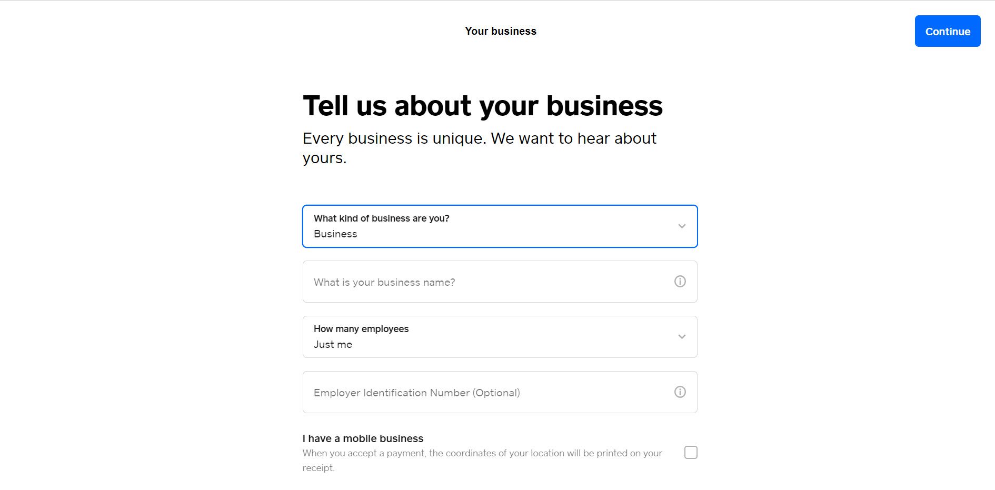Enable the 'I have a mobile business' checkbox

(691, 453)
